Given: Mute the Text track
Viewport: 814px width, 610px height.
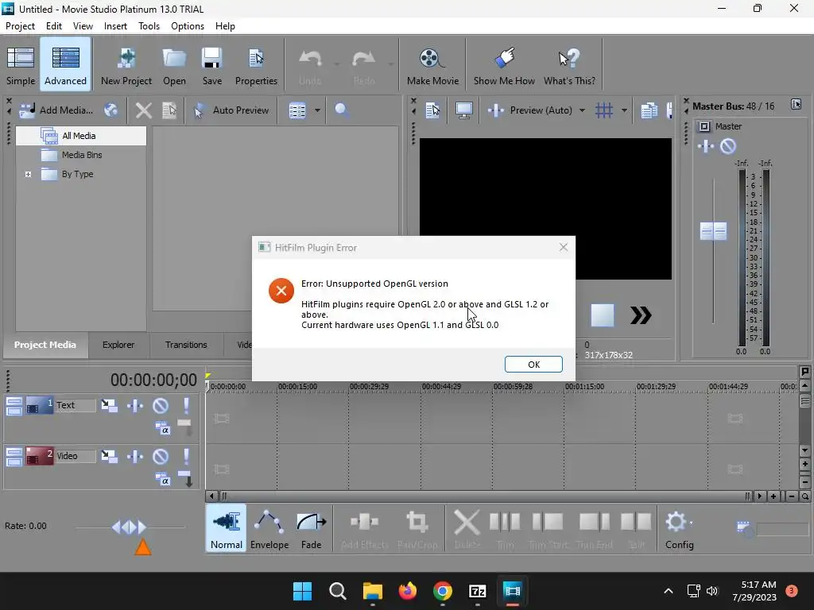Looking at the screenshot, I should coord(161,405).
